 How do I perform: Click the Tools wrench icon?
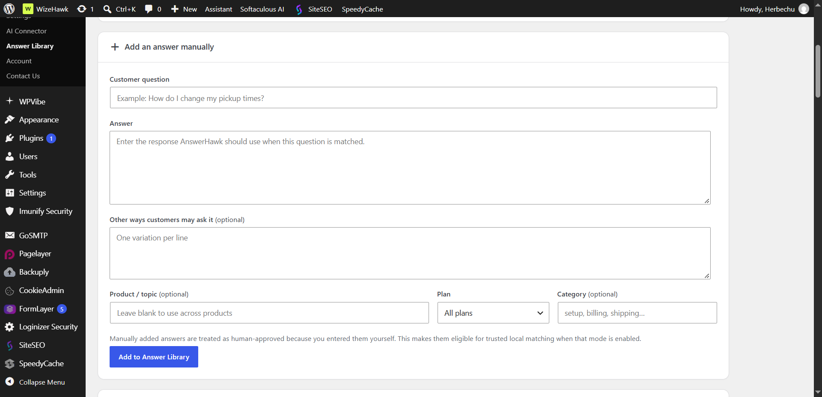[9, 175]
